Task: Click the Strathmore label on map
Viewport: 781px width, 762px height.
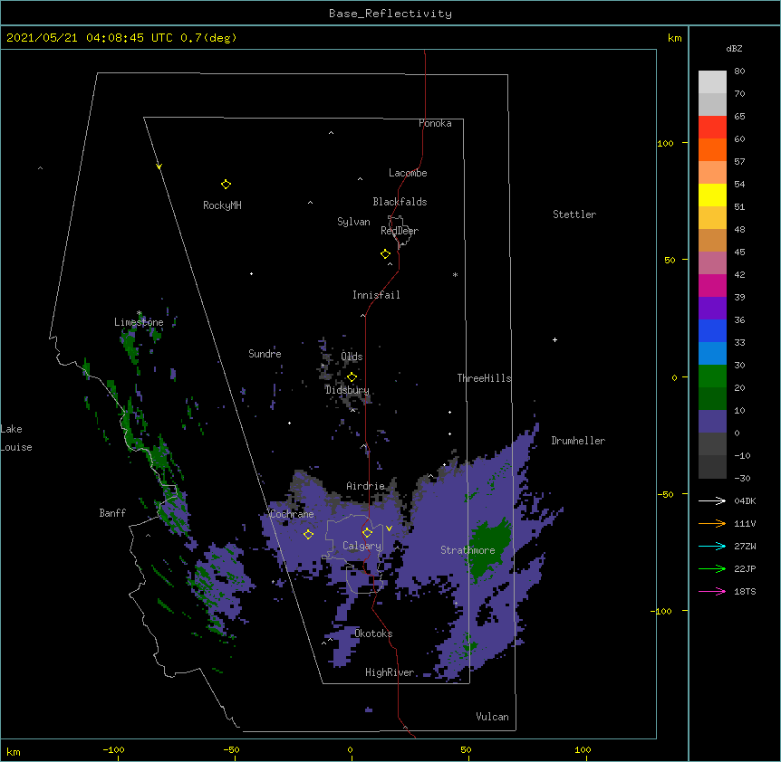Action: (x=468, y=550)
